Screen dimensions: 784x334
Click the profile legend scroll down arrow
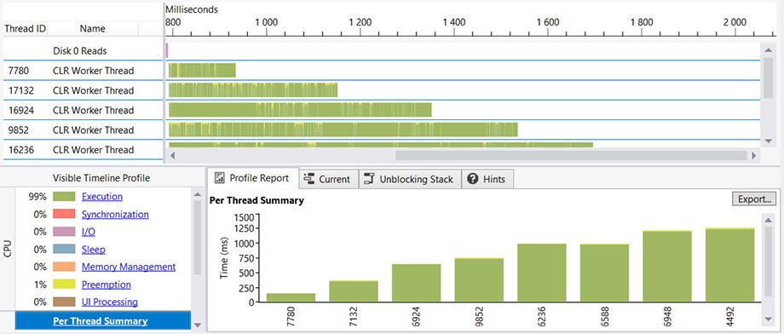[x=197, y=325]
